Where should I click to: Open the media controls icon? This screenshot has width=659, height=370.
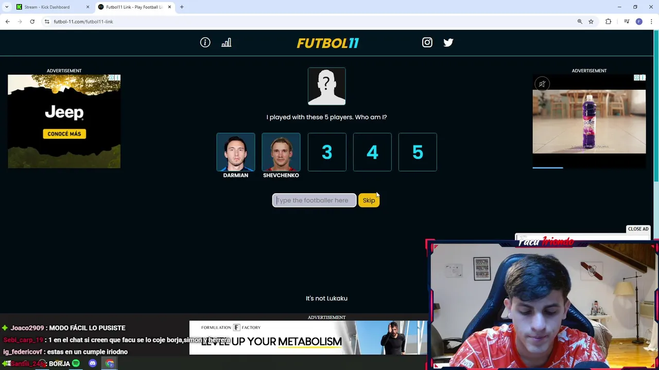(x=627, y=22)
